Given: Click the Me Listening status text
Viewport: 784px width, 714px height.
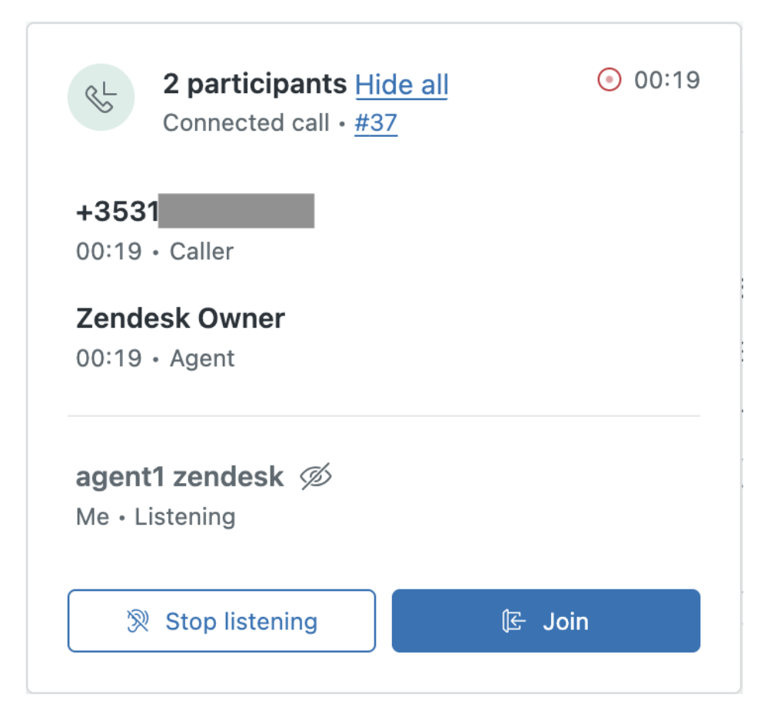Looking at the screenshot, I should point(155,517).
